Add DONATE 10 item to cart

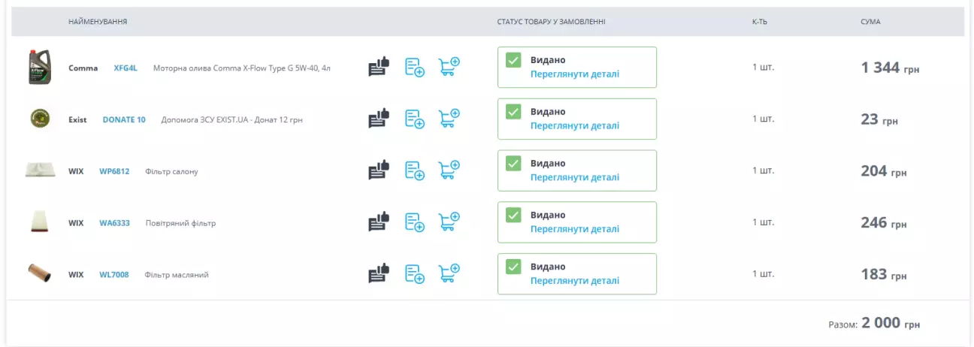(x=449, y=119)
